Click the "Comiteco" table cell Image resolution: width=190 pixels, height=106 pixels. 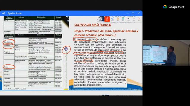point(9,76)
